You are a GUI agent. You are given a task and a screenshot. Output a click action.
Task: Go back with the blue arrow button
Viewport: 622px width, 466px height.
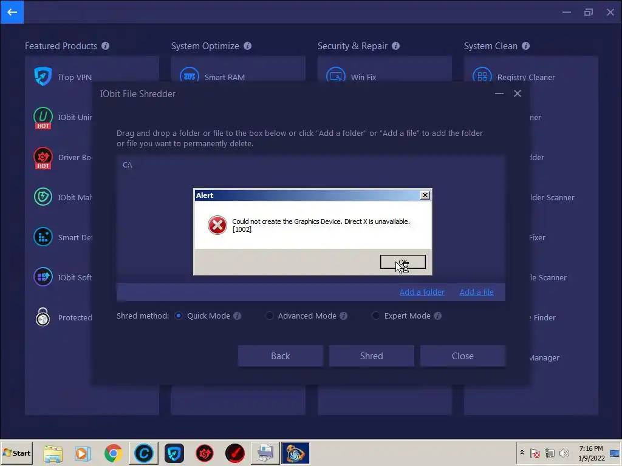tap(12, 12)
